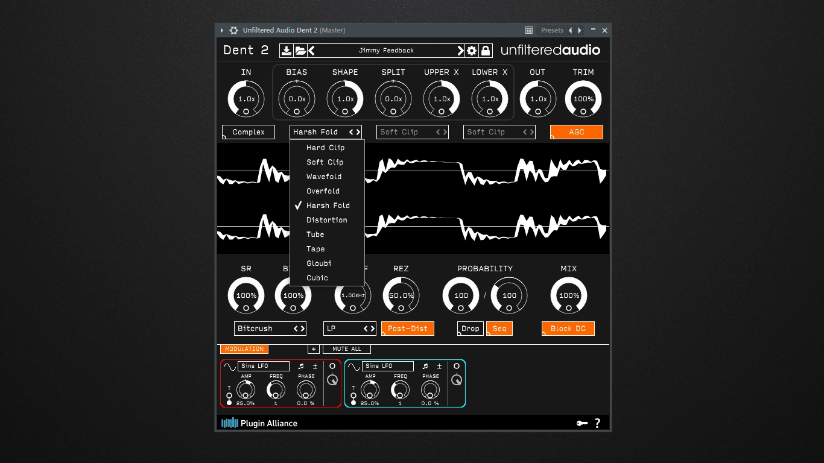Open the Bitcrush mode dropdown
This screenshot has width=824, height=463.
click(x=270, y=329)
